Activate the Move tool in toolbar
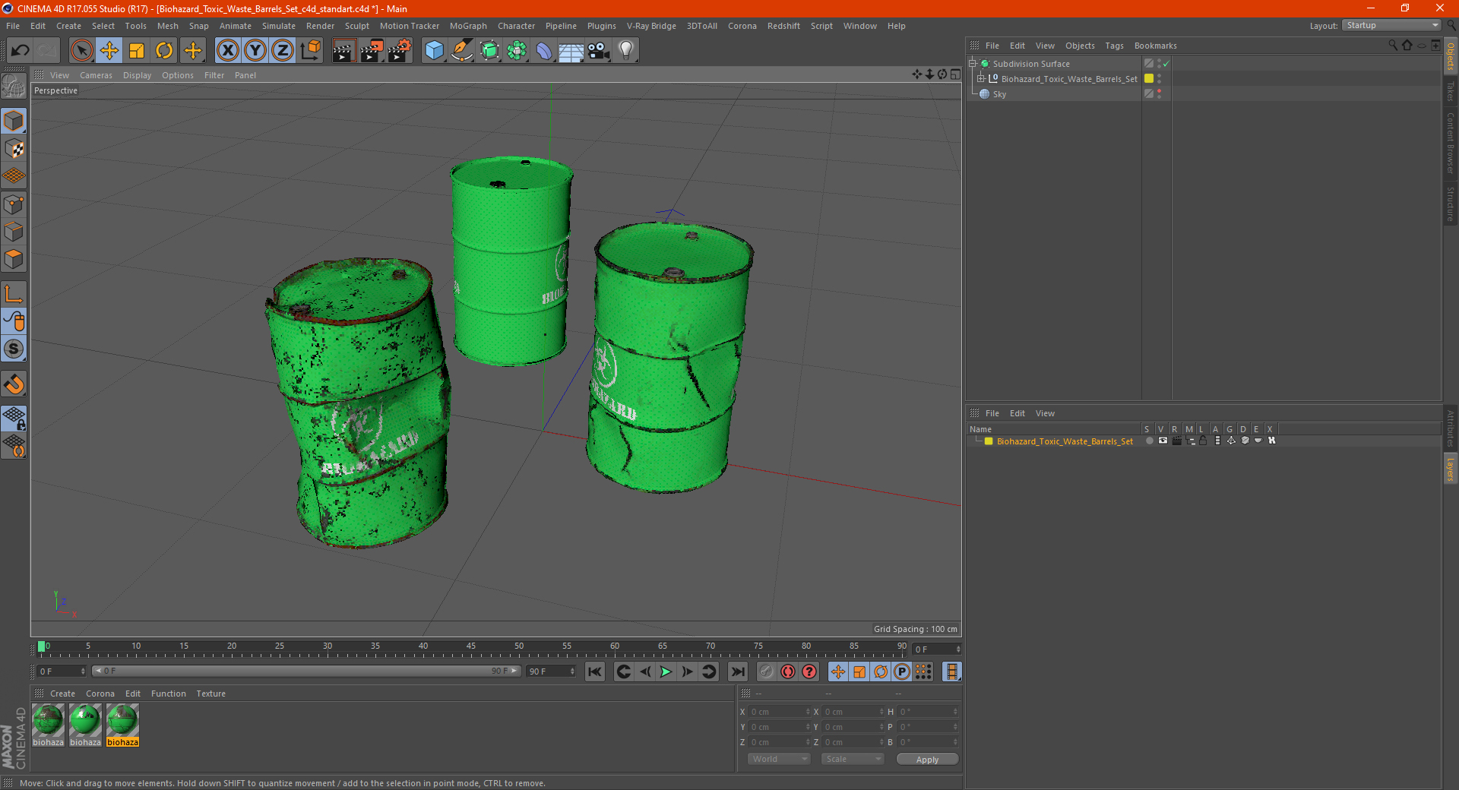Image resolution: width=1459 pixels, height=790 pixels. point(109,51)
